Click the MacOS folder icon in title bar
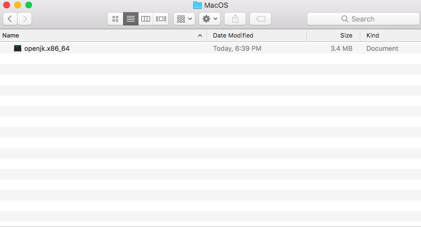 pyautogui.click(x=198, y=5)
